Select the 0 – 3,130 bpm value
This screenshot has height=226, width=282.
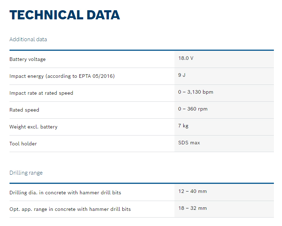[196, 92]
